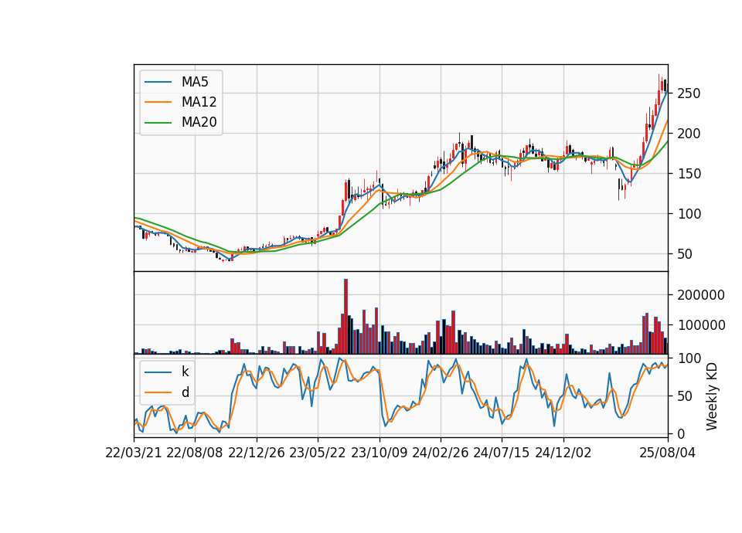Click the 22/12/26 date label
742x533 pixels.
pos(257,453)
